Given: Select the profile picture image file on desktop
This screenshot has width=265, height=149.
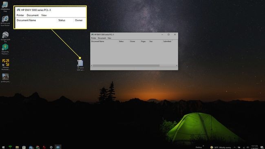Looking at the screenshot, I should pos(5,78).
